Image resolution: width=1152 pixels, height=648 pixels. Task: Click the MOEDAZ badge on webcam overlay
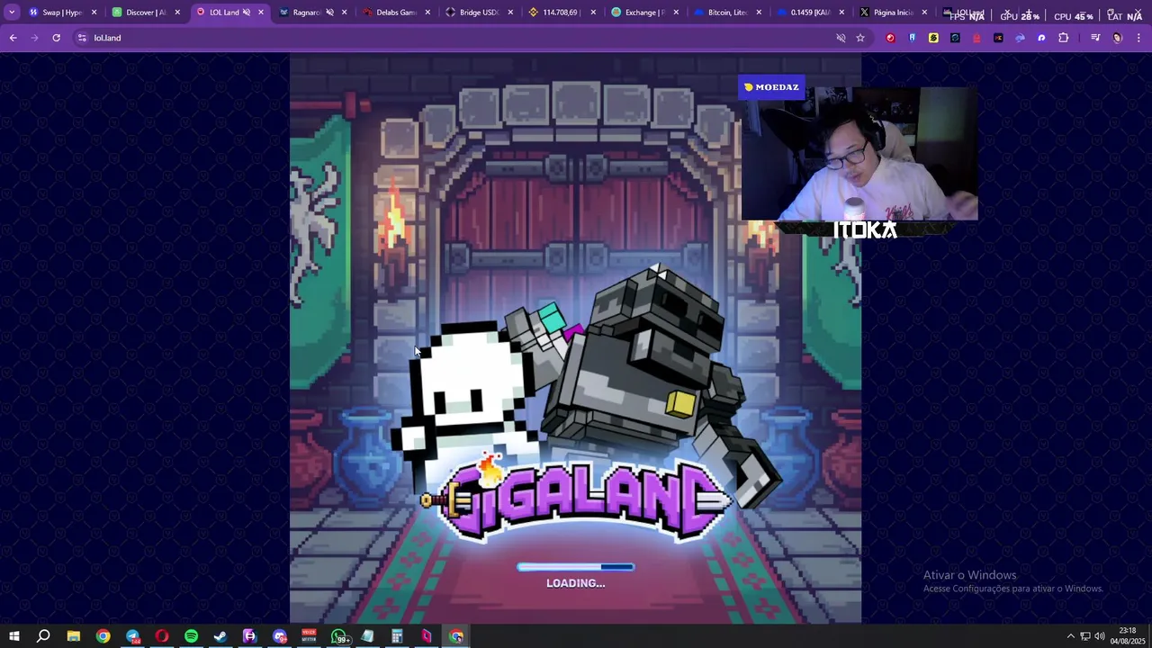tap(771, 87)
